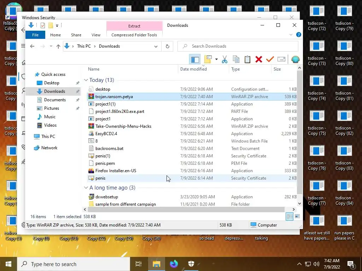362x271 pixels.
Task: Open the Compressed Folder Tools tab
Action: click(134, 35)
